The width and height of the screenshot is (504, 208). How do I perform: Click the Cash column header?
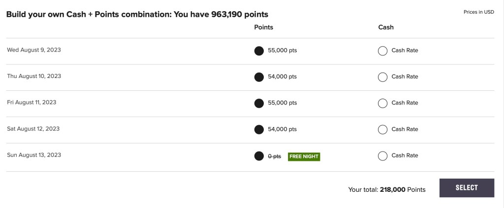point(386,27)
